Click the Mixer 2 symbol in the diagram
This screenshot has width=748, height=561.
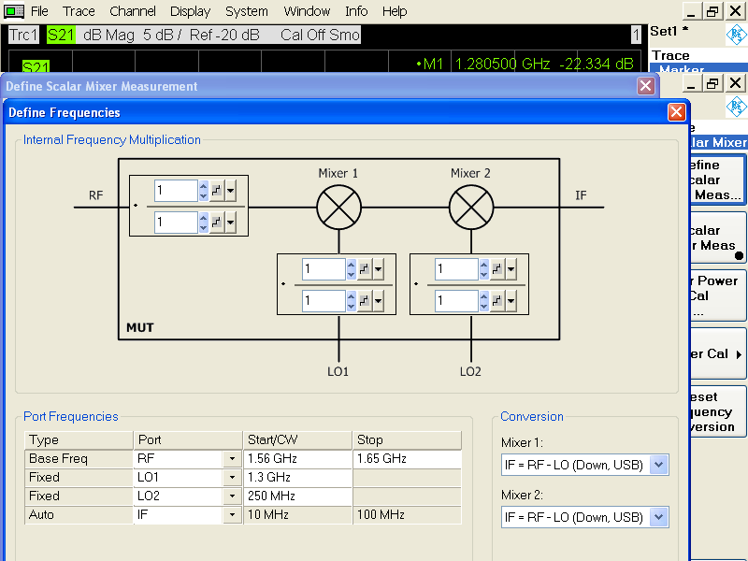tap(470, 207)
